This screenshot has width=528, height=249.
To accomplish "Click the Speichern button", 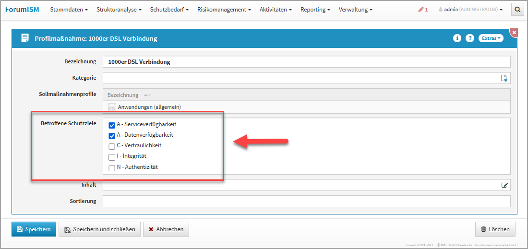I will point(34,229).
